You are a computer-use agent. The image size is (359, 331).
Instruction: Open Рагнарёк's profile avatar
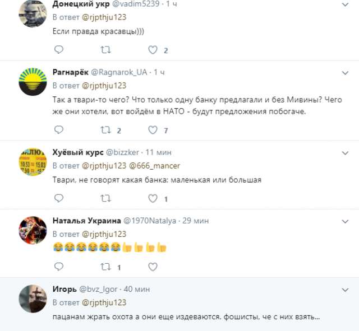coord(33,82)
